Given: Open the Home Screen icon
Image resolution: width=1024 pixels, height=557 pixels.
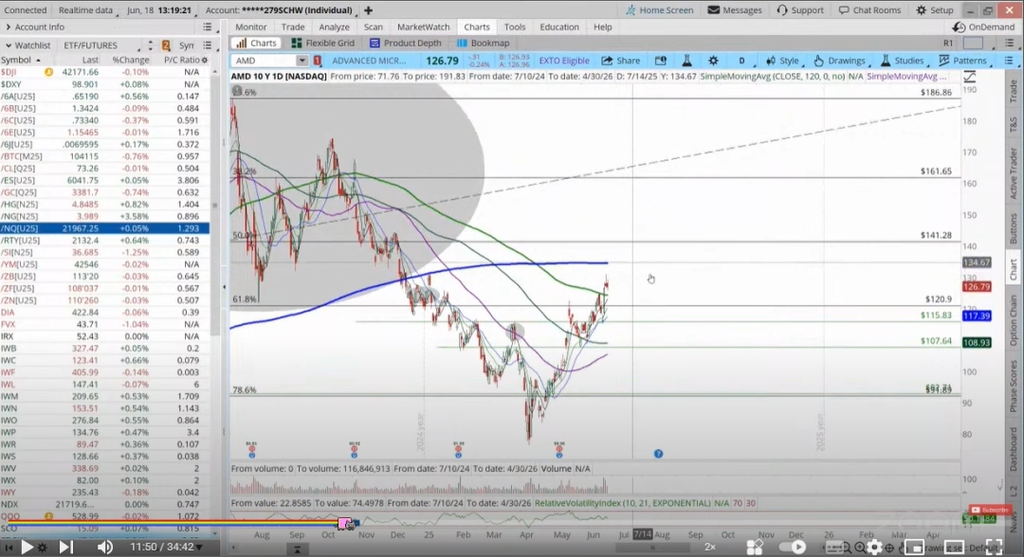Looking at the screenshot, I should pos(631,9).
